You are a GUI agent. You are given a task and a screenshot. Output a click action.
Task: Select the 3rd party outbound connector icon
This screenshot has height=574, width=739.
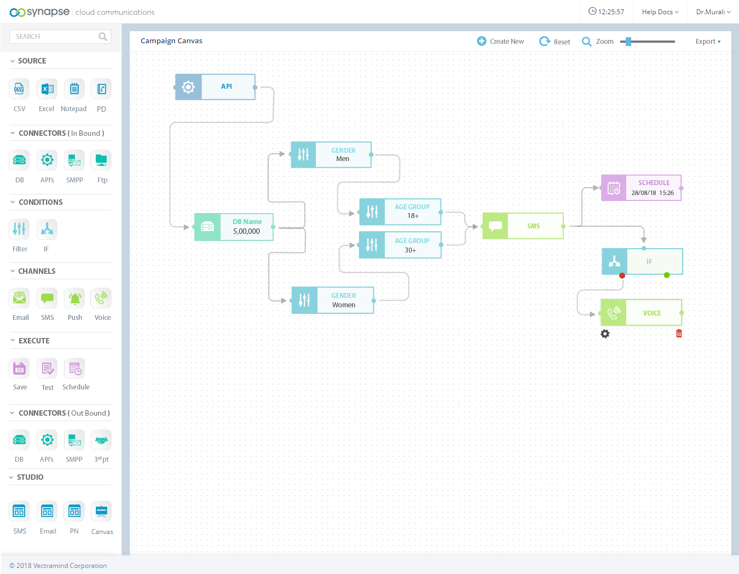coord(101,440)
